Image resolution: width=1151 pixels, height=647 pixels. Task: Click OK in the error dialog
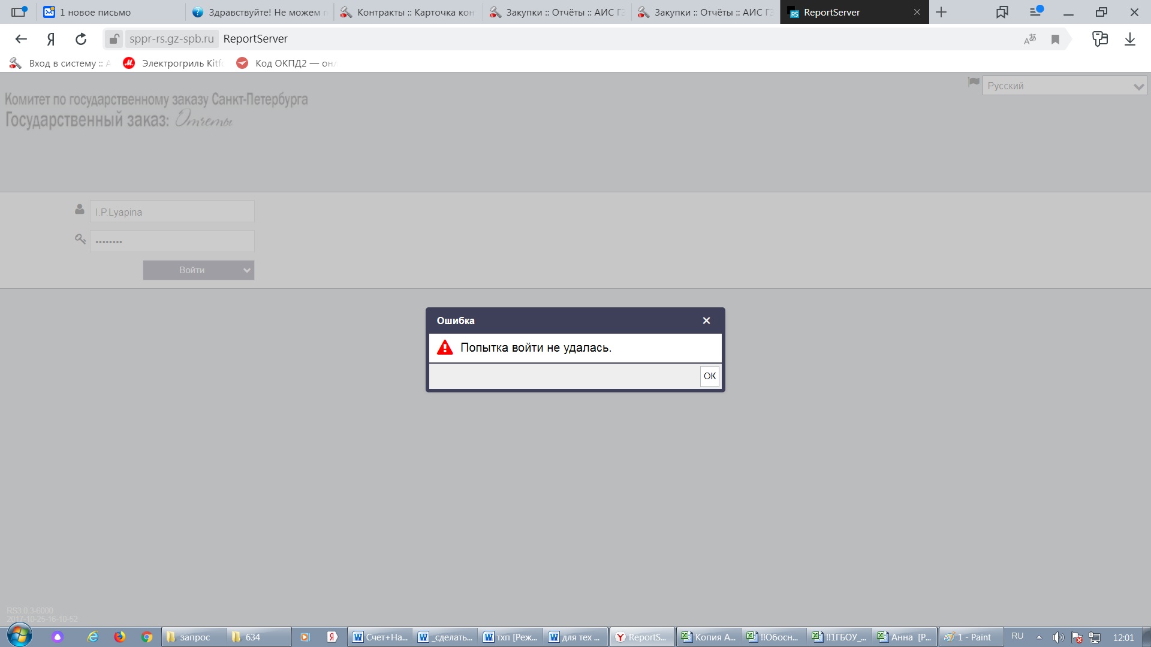pos(709,376)
